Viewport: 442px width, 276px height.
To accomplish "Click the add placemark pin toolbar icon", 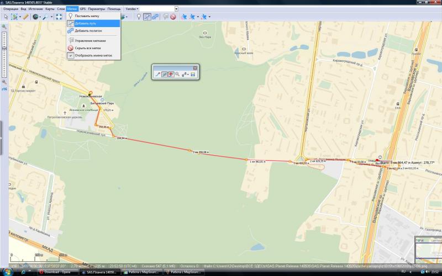I will (139, 17).
